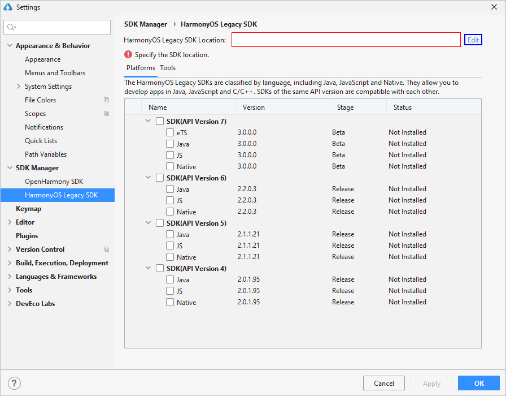The width and height of the screenshot is (506, 396).
Task: Check the SDK(API Version 7) checkbox
Action: pyautogui.click(x=160, y=121)
